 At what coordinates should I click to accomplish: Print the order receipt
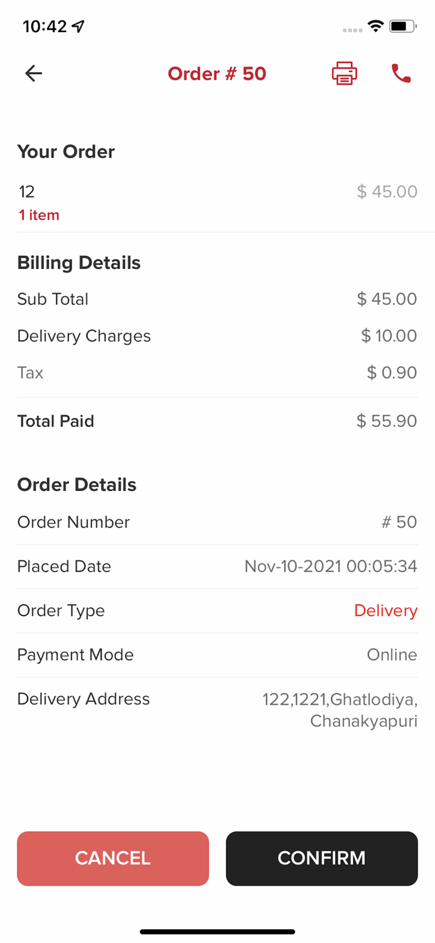pyautogui.click(x=344, y=74)
